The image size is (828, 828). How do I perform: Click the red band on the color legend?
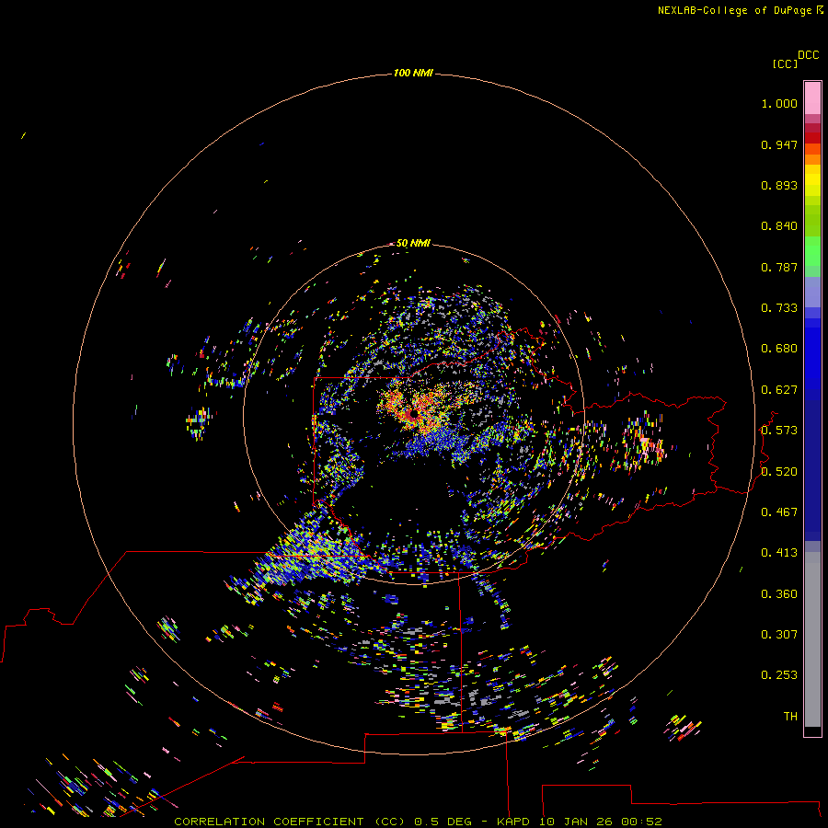[x=812, y=137]
